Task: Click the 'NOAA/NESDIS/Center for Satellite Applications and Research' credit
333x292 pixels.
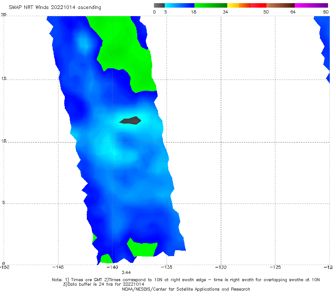Action: click(x=186, y=289)
